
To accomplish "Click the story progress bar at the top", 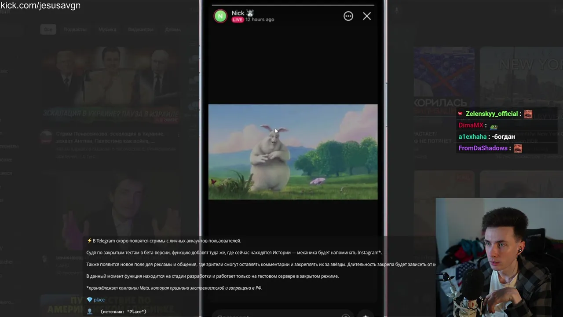I will [x=293, y=5].
